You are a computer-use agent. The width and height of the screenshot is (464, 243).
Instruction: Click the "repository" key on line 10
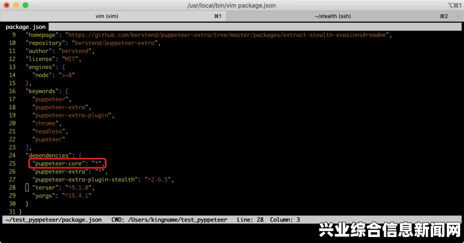pyautogui.click(x=45, y=43)
